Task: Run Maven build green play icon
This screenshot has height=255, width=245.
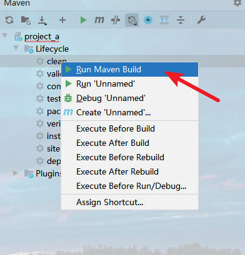Action: [x=83, y=20]
